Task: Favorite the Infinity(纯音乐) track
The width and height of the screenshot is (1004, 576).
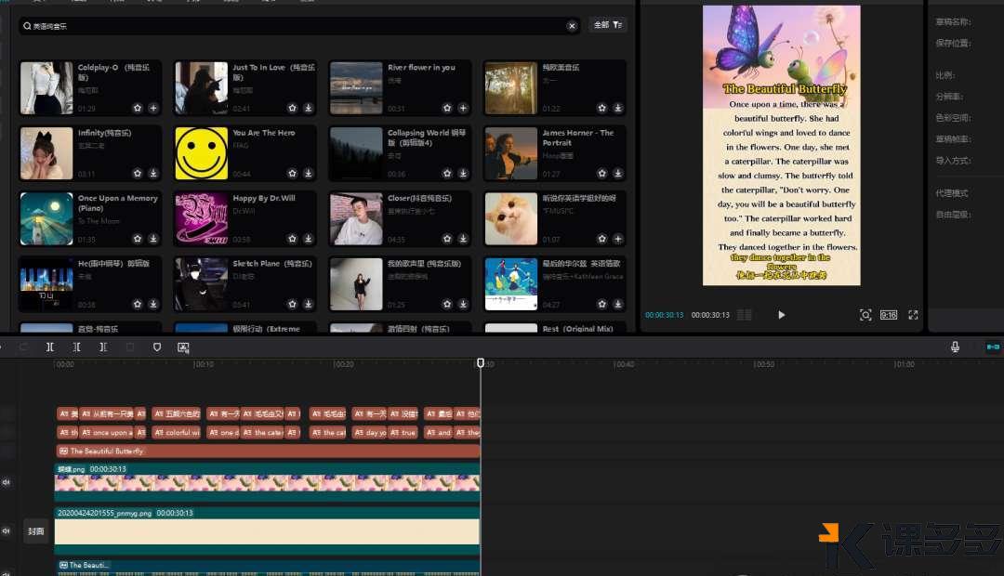Action: [137, 174]
